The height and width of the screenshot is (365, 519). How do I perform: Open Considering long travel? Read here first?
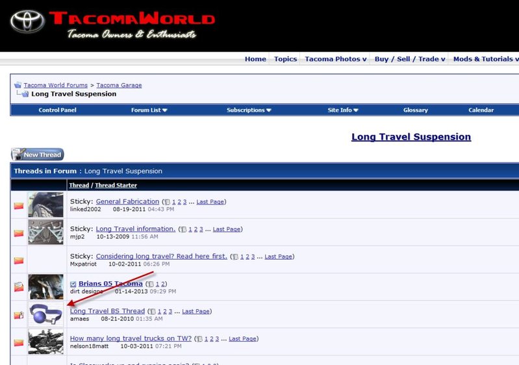162,256
